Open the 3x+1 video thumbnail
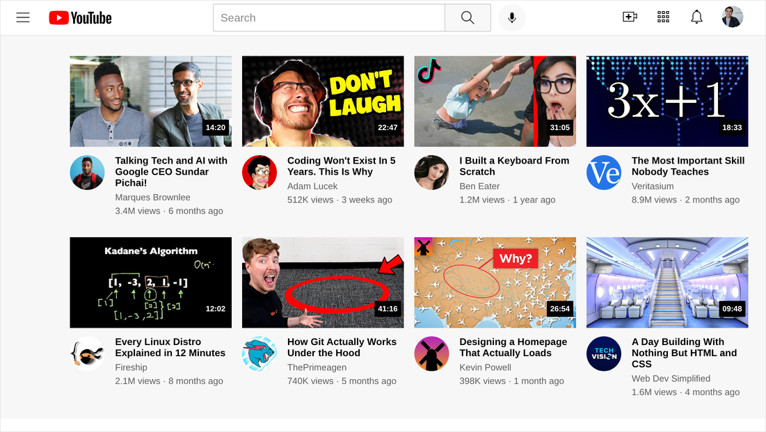This screenshot has width=766, height=432. 667,101
